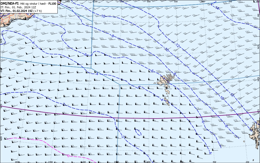Image resolution: width=260 pixels, height=163 pixels.
Task: Click the small closed oval isotherm loop
Action: tap(138, 132)
